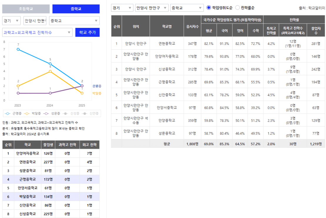Viewport: 326px width, 218px height.
Task: Toggle 성문중 series in chart legend
Action: [52, 114]
